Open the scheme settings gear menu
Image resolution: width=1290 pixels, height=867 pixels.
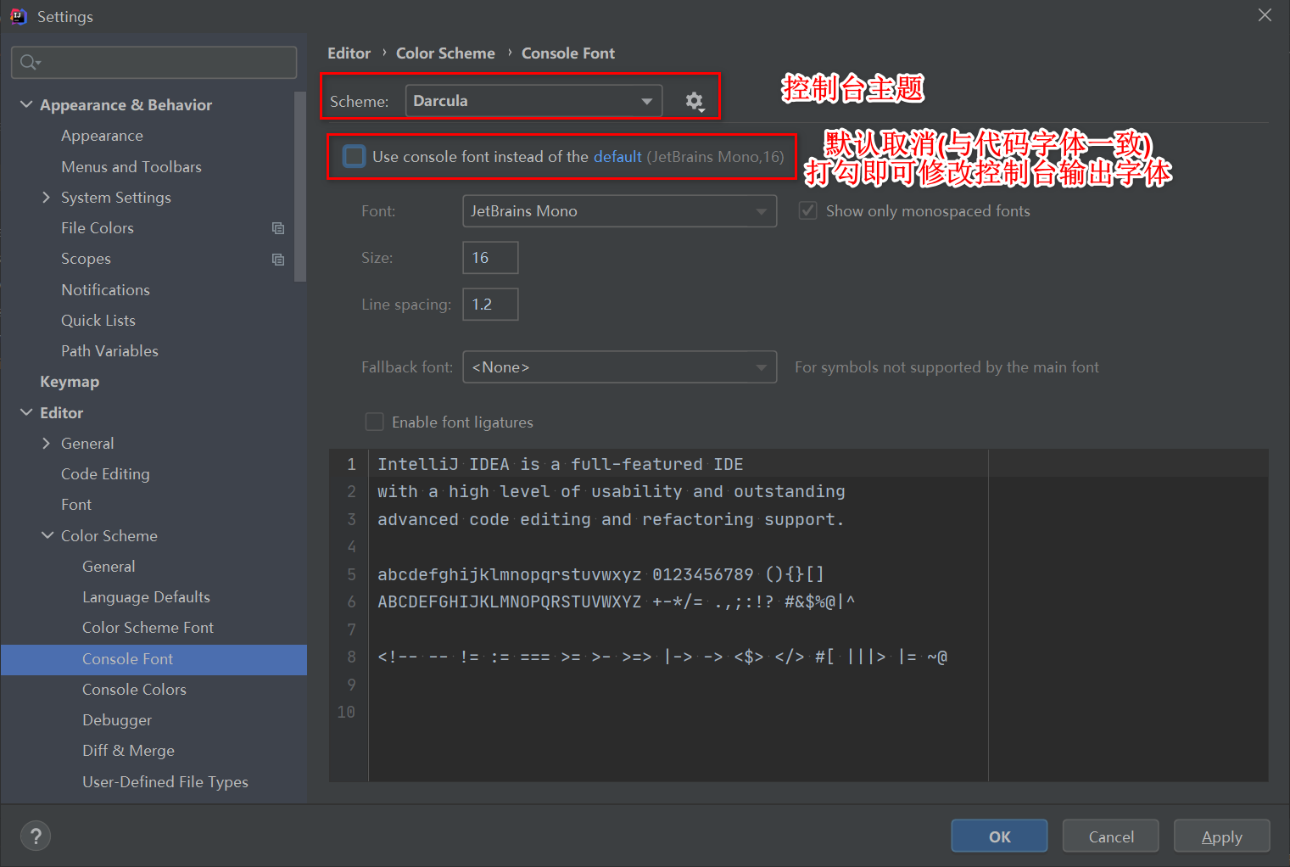pyautogui.click(x=695, y=101)
